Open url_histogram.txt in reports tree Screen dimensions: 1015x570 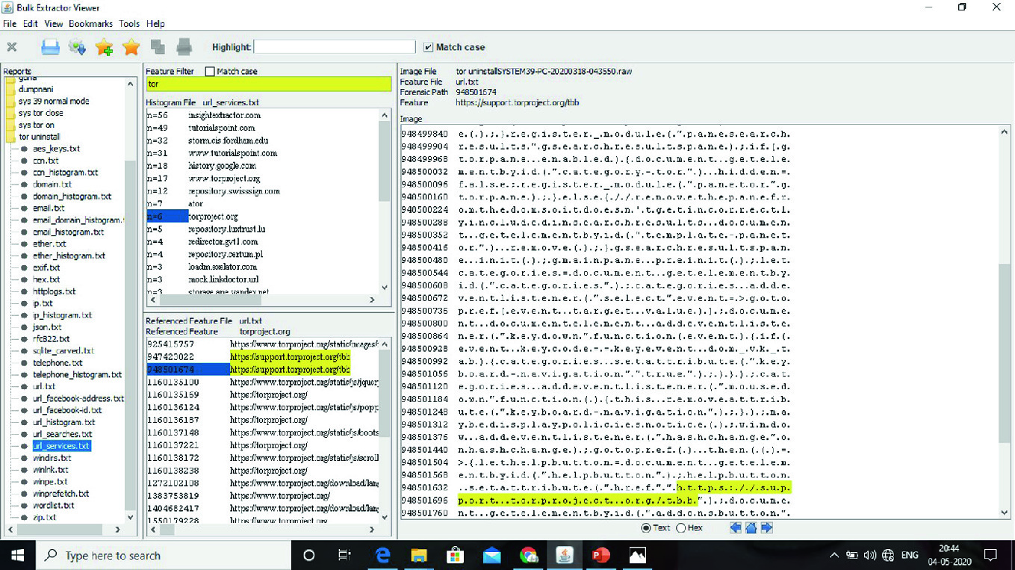(x=63, y=422)
